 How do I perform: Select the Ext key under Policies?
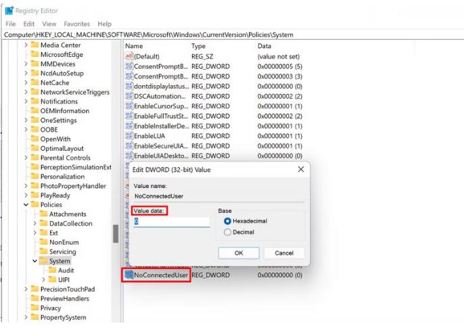tap(53, 233)
